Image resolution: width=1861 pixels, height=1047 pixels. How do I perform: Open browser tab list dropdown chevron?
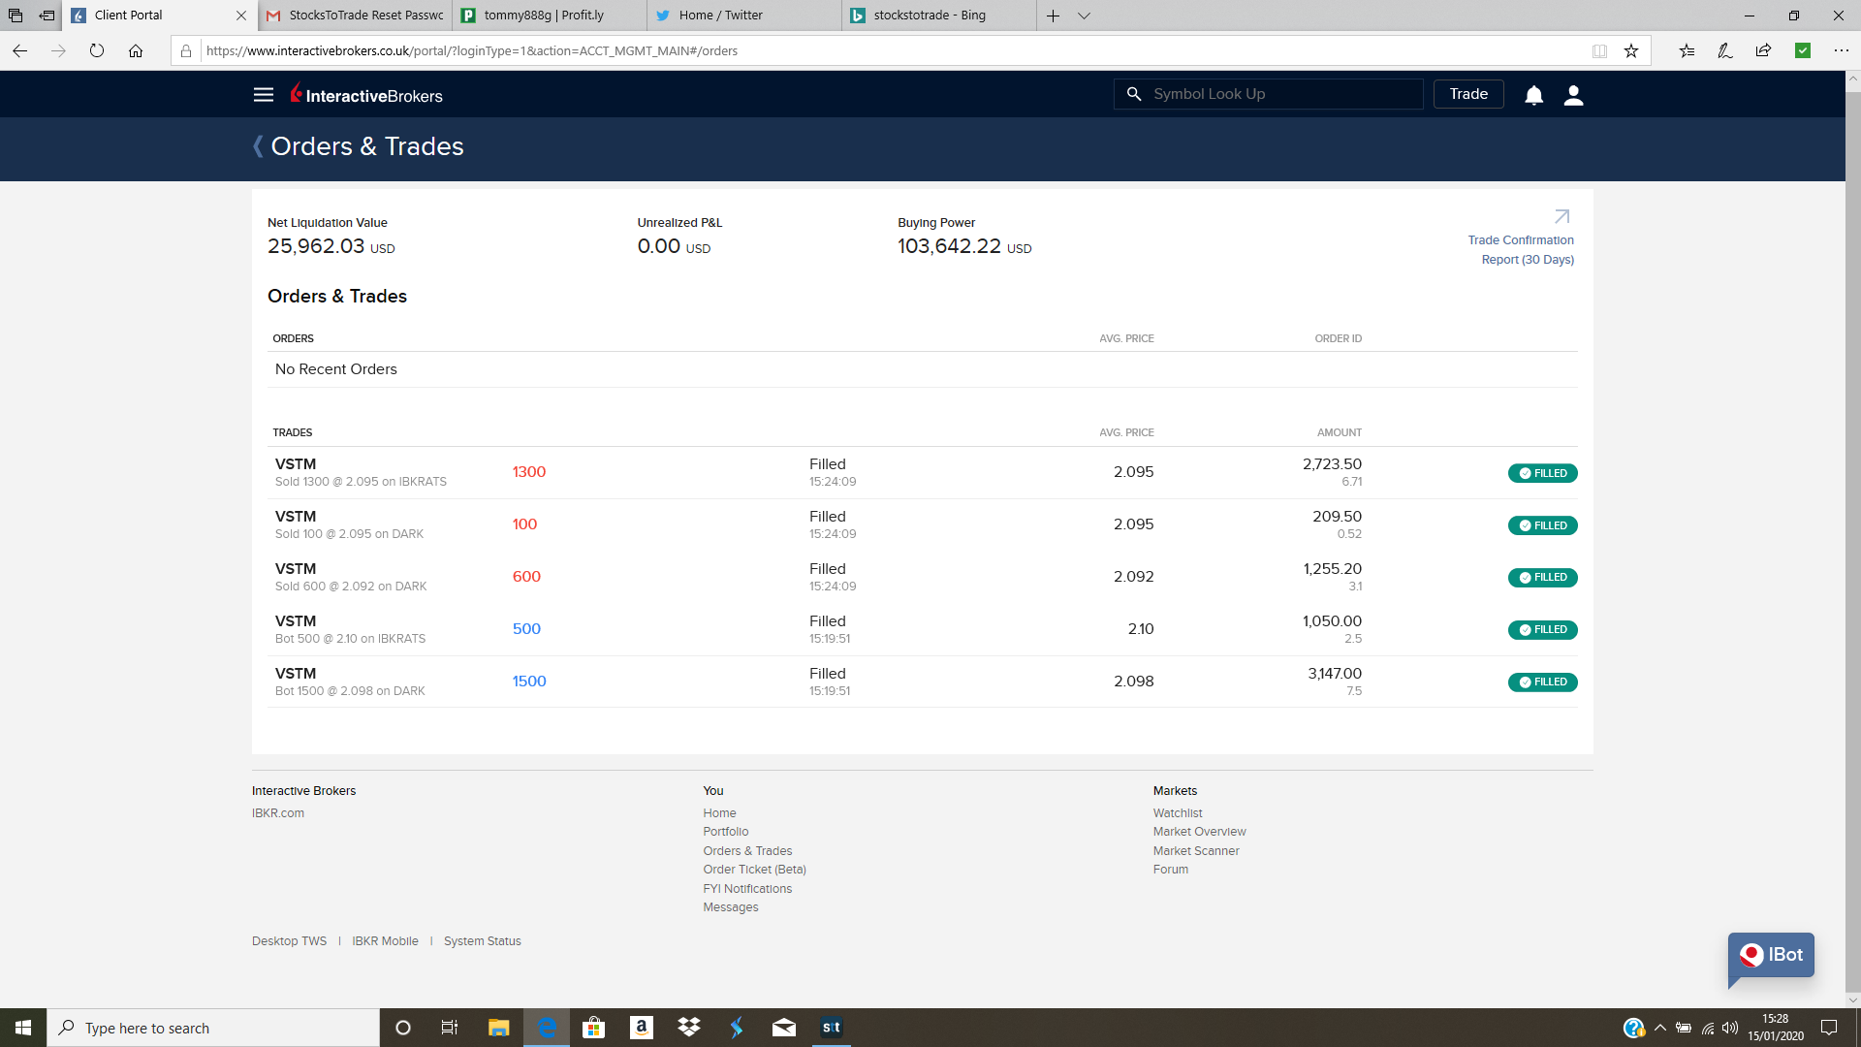1084,16
